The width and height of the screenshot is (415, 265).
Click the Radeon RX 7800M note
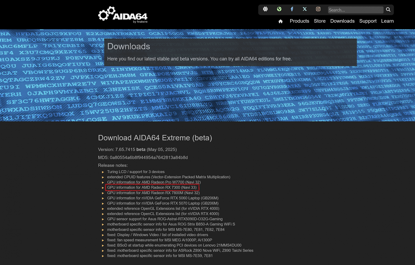[153, 193]
